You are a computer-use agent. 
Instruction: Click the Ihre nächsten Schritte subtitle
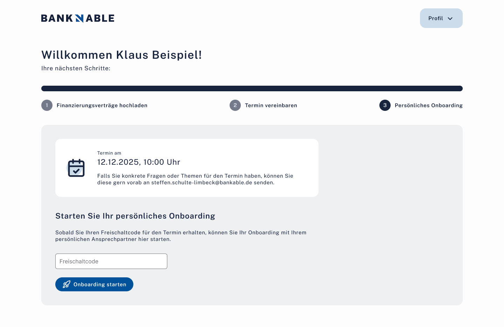click(76, 68)
